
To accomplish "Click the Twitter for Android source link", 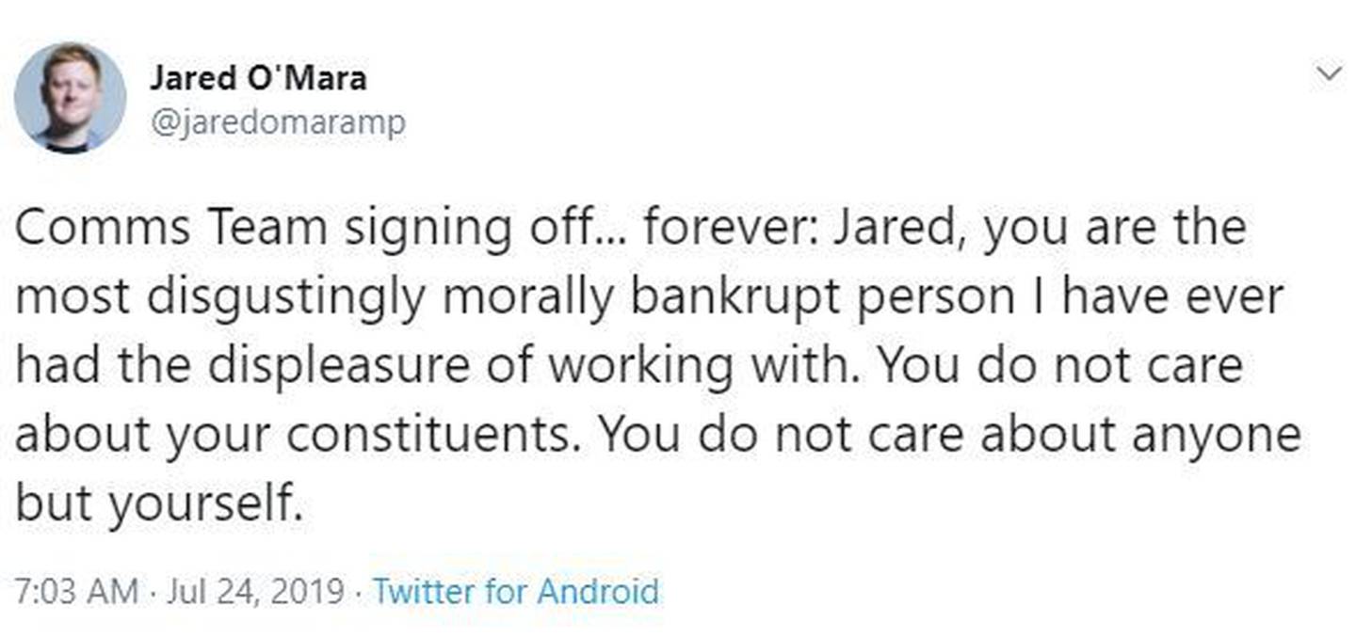I will coord(516,592).
